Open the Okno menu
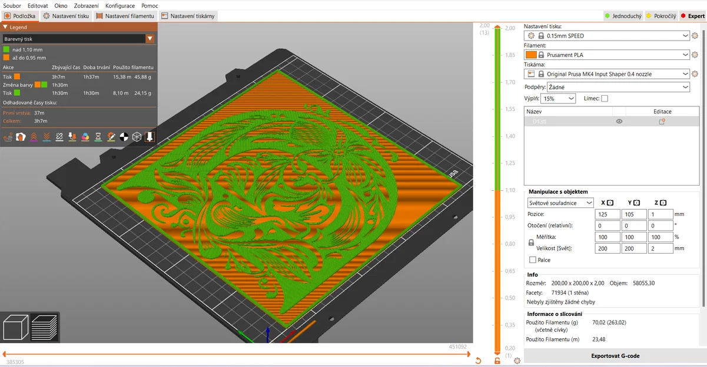 61,5
